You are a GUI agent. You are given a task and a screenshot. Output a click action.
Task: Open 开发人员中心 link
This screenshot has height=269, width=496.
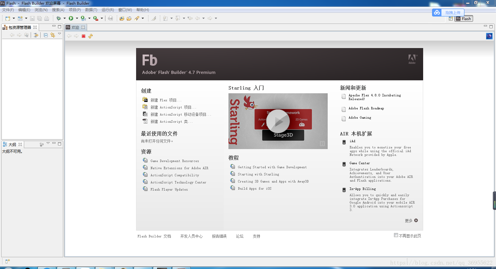191,236
